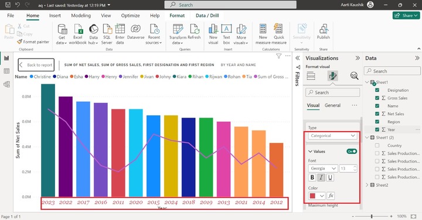This screenshot has height=220, width=422.
Task: Open Get data in the ribbon
Action: click(62, 34)
